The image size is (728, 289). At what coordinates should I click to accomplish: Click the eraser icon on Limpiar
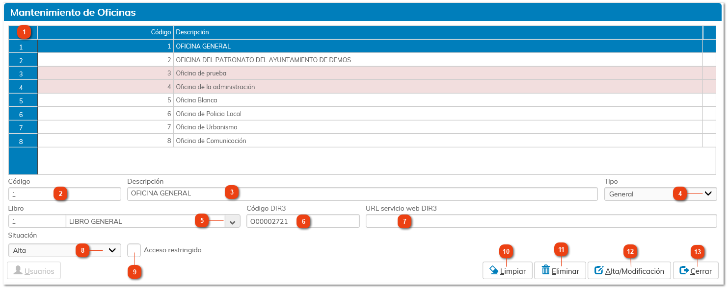[x=494, y=270]
